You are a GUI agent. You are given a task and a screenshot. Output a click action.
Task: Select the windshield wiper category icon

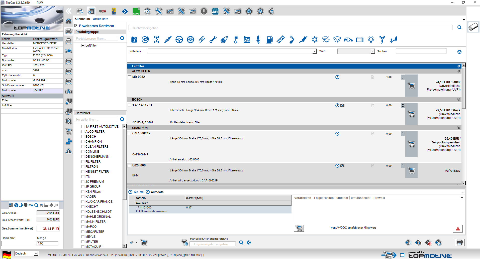337,40
